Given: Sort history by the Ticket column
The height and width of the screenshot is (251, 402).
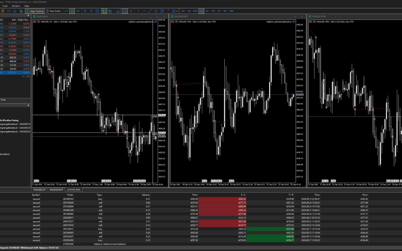Looking at the screenshot, I should (x=70, y=195).
